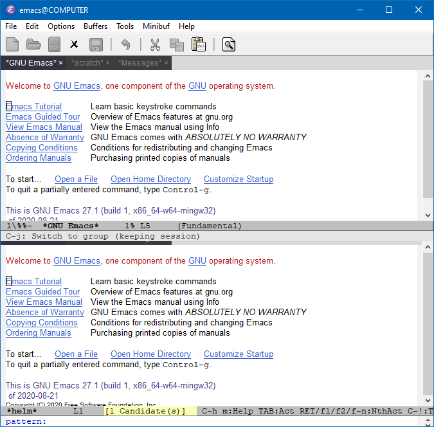The image size is (434, 427).
Task: Close the *GNU Emacs* tab
Action: [61, 63]
